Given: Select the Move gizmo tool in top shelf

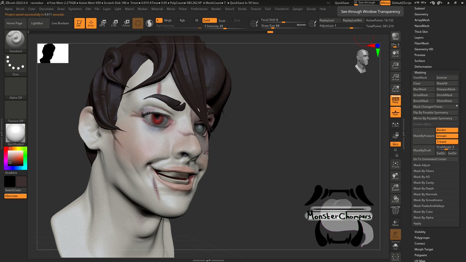Looking at the screenshot, I should 103,23.
